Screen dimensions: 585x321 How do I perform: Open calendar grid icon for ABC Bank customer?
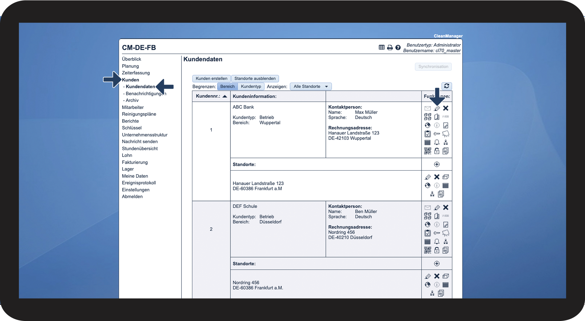pyautogui.click(x=428, y=142)
